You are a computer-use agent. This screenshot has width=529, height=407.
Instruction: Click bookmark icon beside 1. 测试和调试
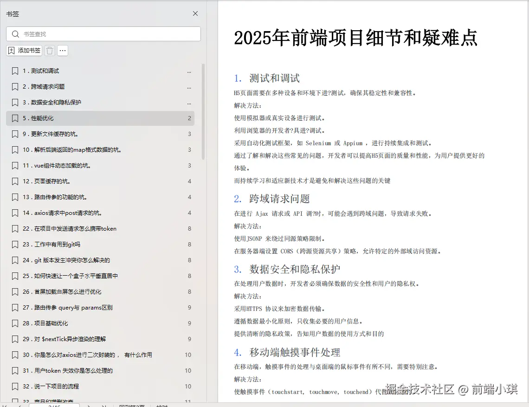click(x=15, y=71)
